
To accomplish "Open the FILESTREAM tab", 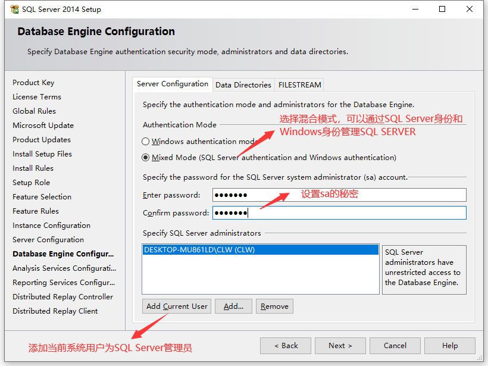I will tap(299, 85).
